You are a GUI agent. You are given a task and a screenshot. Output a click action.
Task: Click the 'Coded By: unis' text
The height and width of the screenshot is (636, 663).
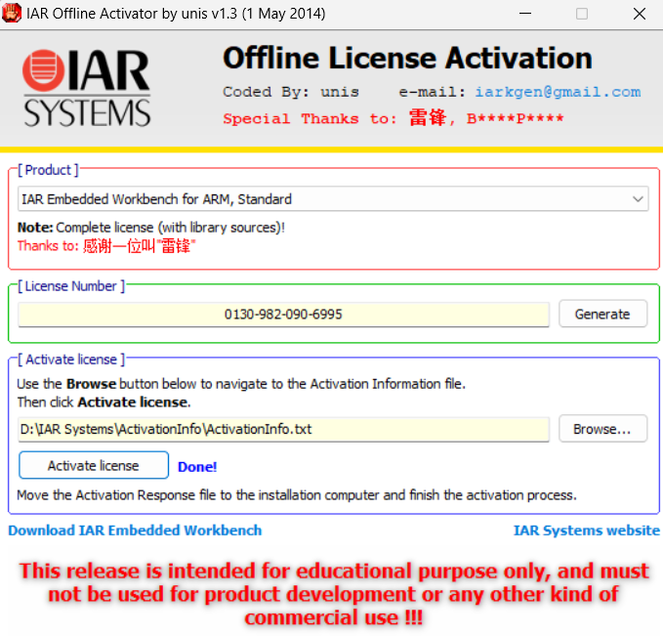[291, 92]
